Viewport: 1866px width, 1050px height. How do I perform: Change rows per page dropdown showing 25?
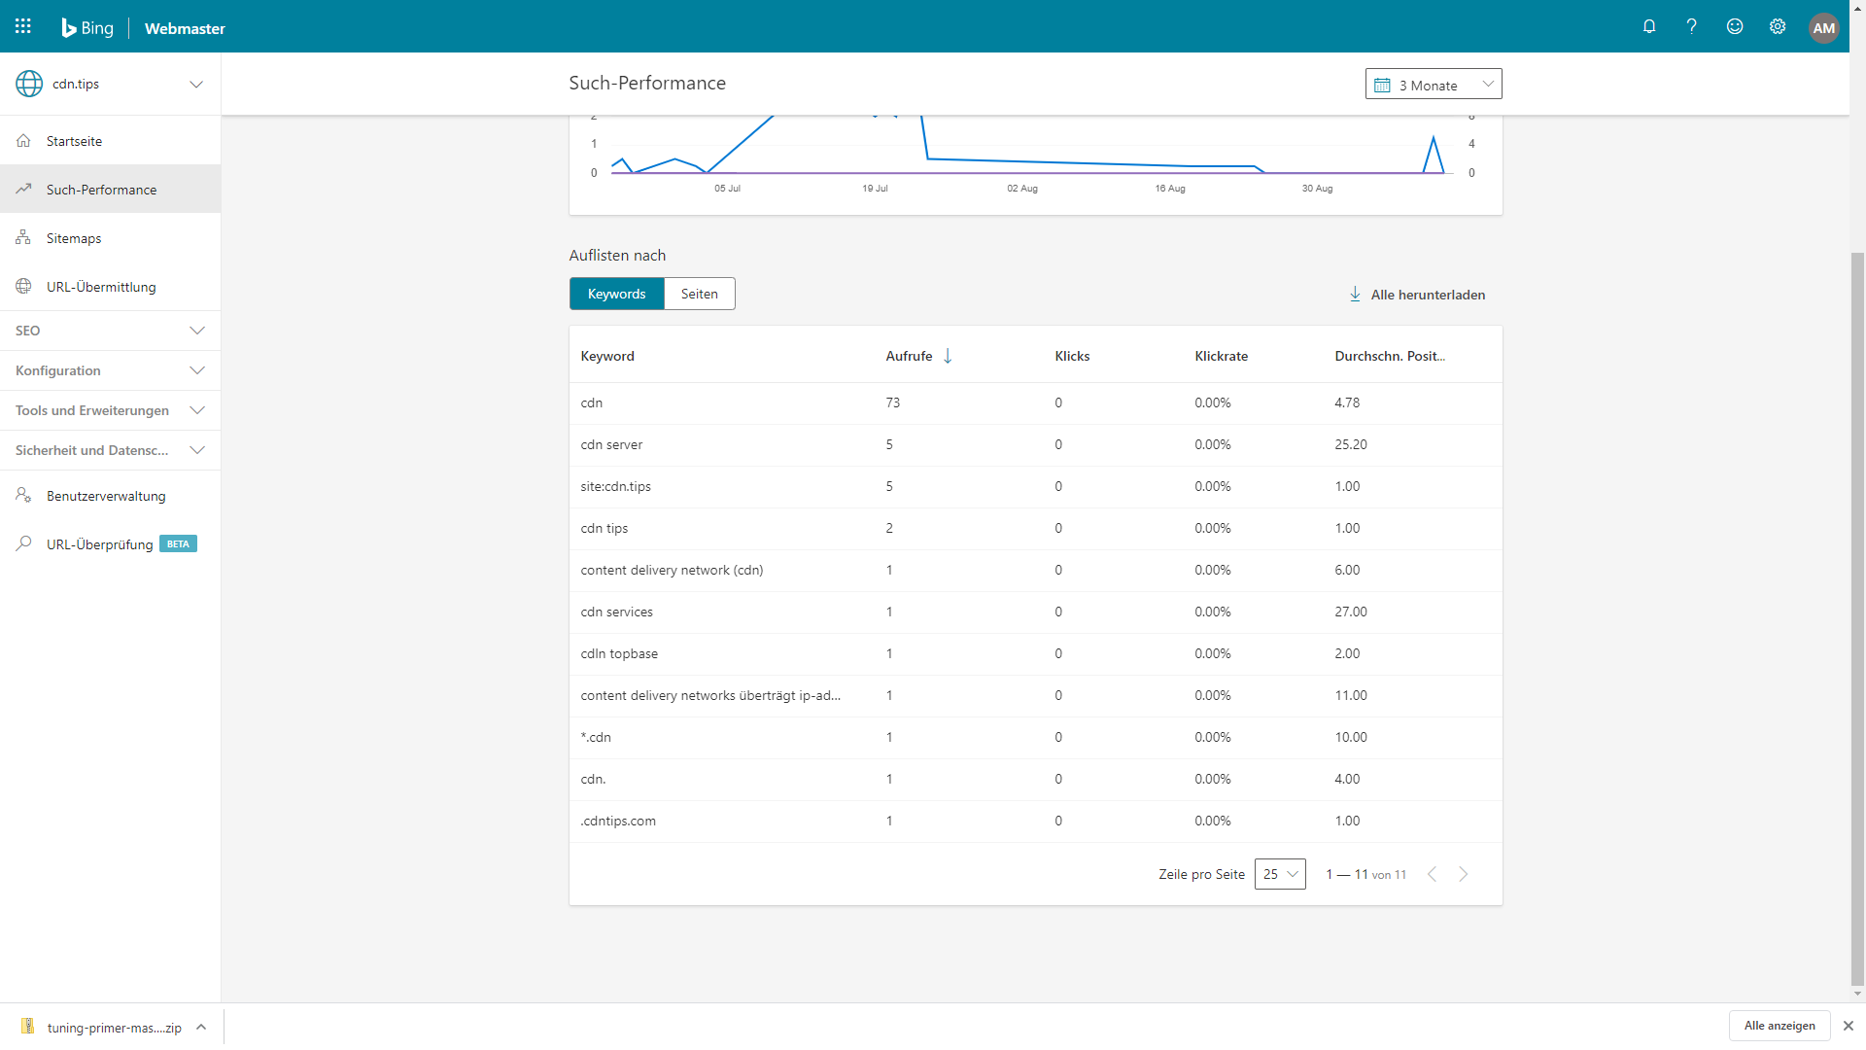pyautogui.click(x=1279, y=874)
